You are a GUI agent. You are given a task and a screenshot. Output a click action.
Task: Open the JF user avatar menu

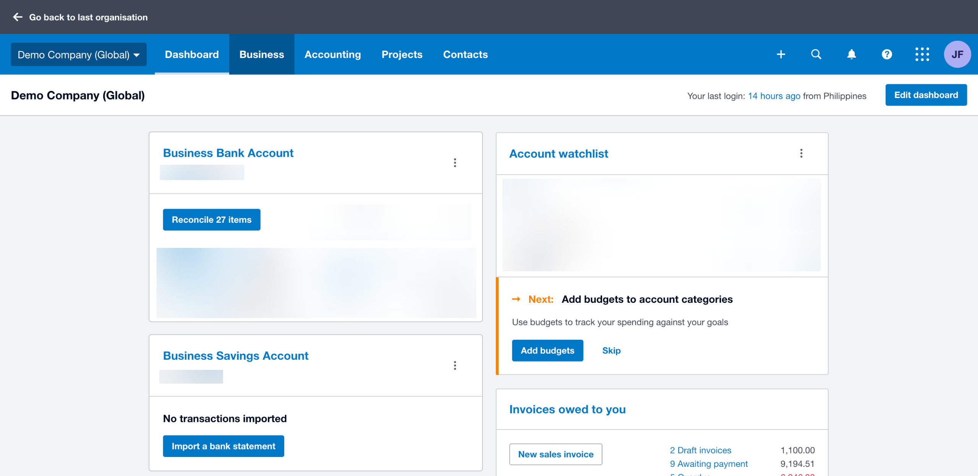click(x=957, y=55)
